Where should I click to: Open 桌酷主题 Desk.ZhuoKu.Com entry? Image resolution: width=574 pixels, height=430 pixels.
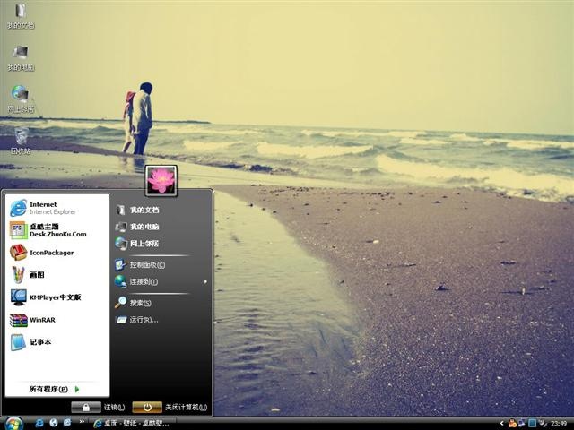click(x=57, y=230)
